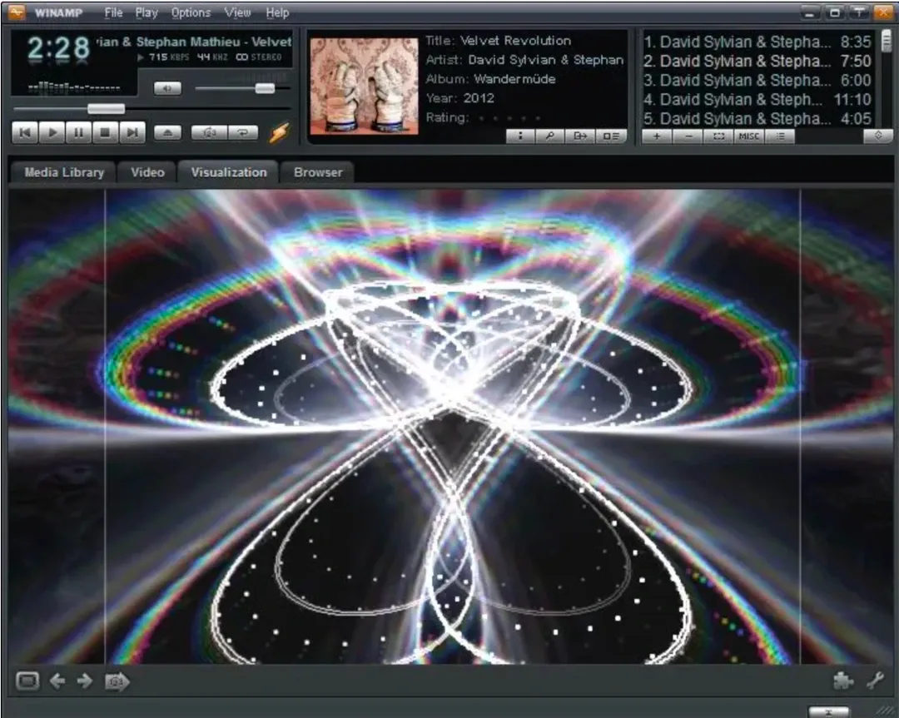The height and width of the screenshot is (718, 899).
Task: Click the Winamp lightning bolt icon
Action: (278, 132)
